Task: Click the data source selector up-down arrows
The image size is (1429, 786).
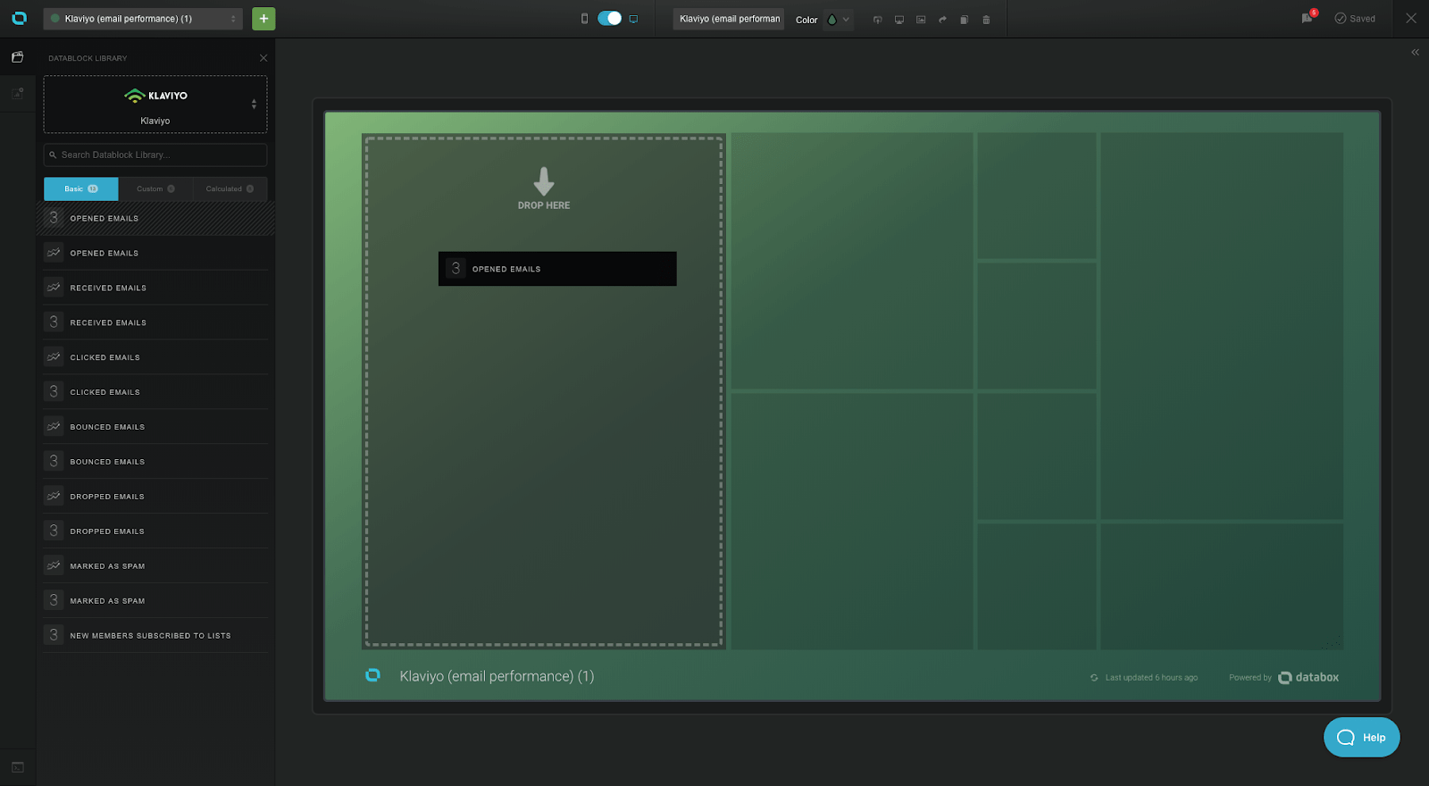Action: 254,105
